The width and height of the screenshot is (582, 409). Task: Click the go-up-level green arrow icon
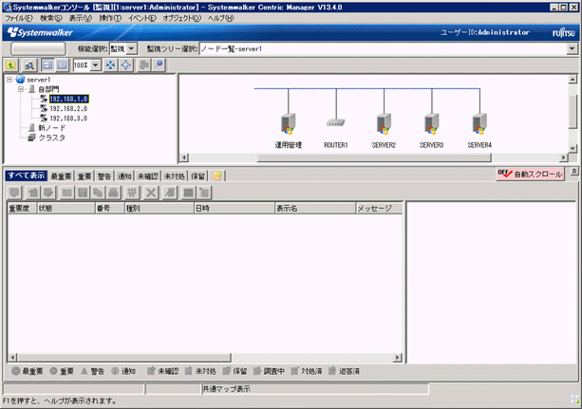11,65
